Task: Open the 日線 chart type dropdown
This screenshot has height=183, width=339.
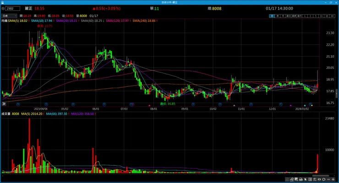Action: tap(9, 16)
